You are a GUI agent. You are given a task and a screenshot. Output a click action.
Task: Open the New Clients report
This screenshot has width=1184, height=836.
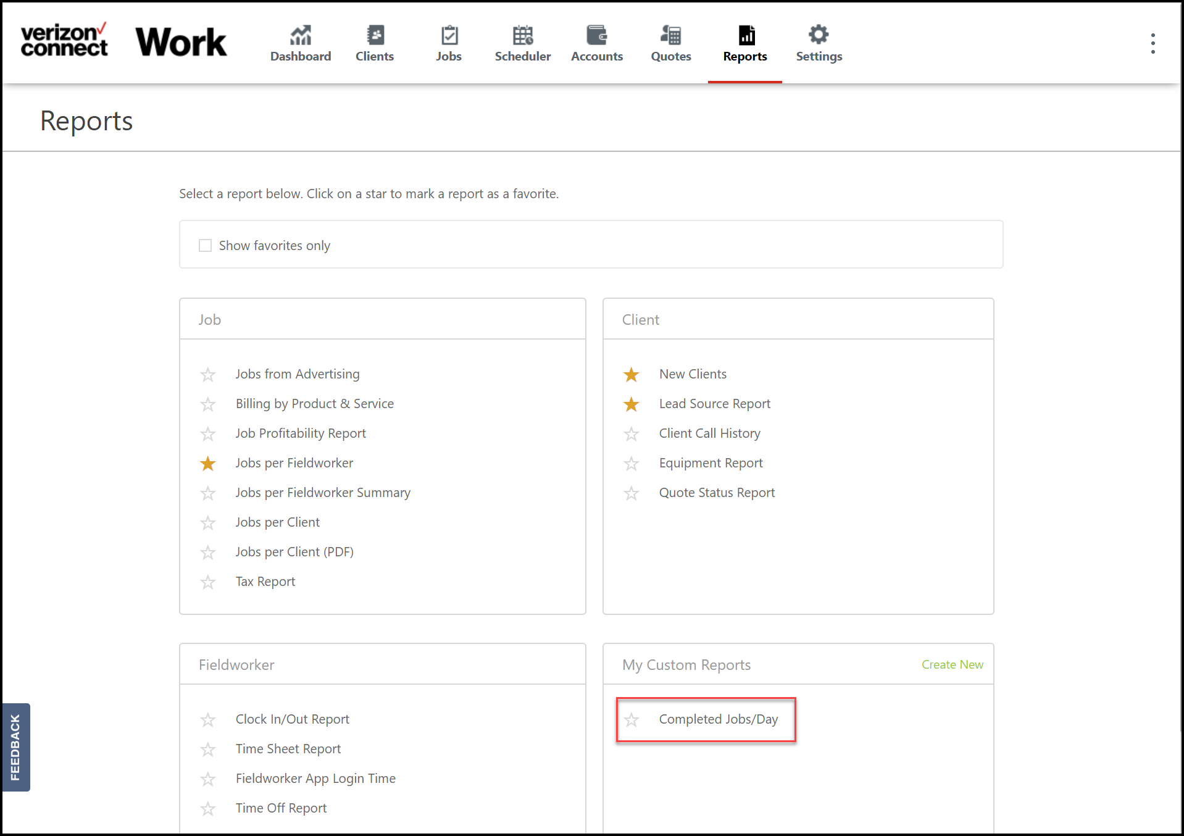point(693,374)
